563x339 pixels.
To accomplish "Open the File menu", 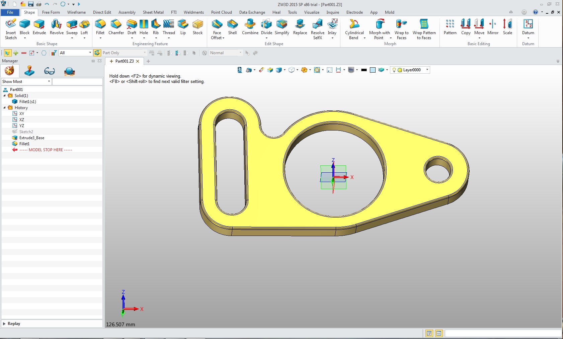I will [10, 12].
